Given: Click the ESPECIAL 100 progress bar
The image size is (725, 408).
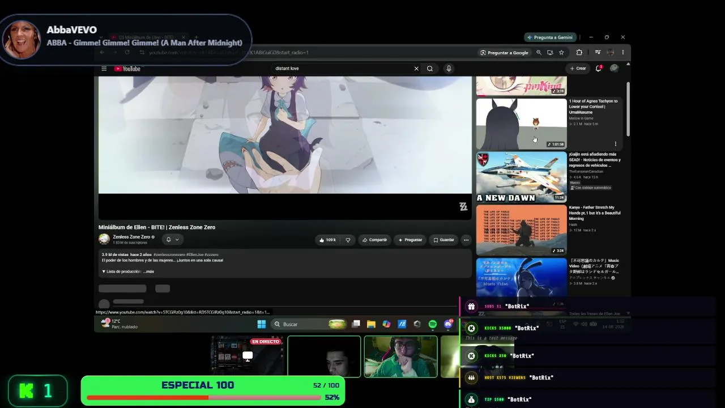Looking at the screenshot, I should pyautogui.click(x=204, y=397).
